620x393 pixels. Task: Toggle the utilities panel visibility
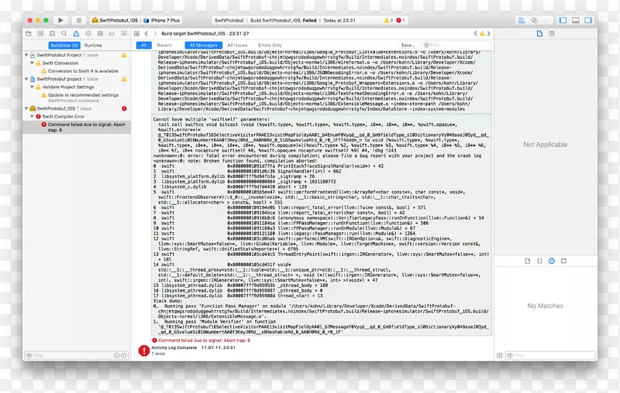tap(588, 20)
